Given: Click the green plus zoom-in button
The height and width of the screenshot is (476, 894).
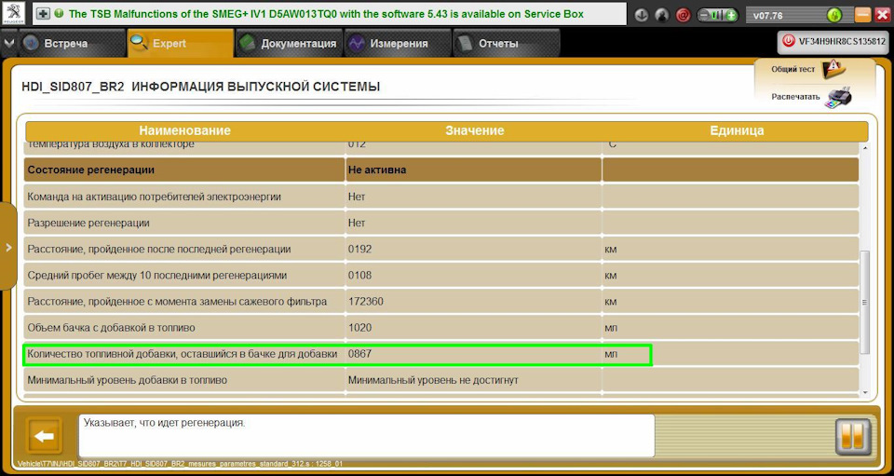Looking at the screenshot, I should pos(731,16).
